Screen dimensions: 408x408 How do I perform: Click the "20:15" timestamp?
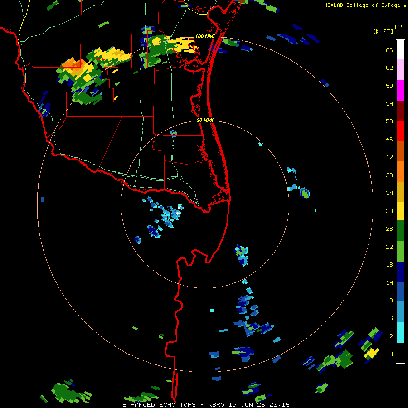[x=279, y=405]
